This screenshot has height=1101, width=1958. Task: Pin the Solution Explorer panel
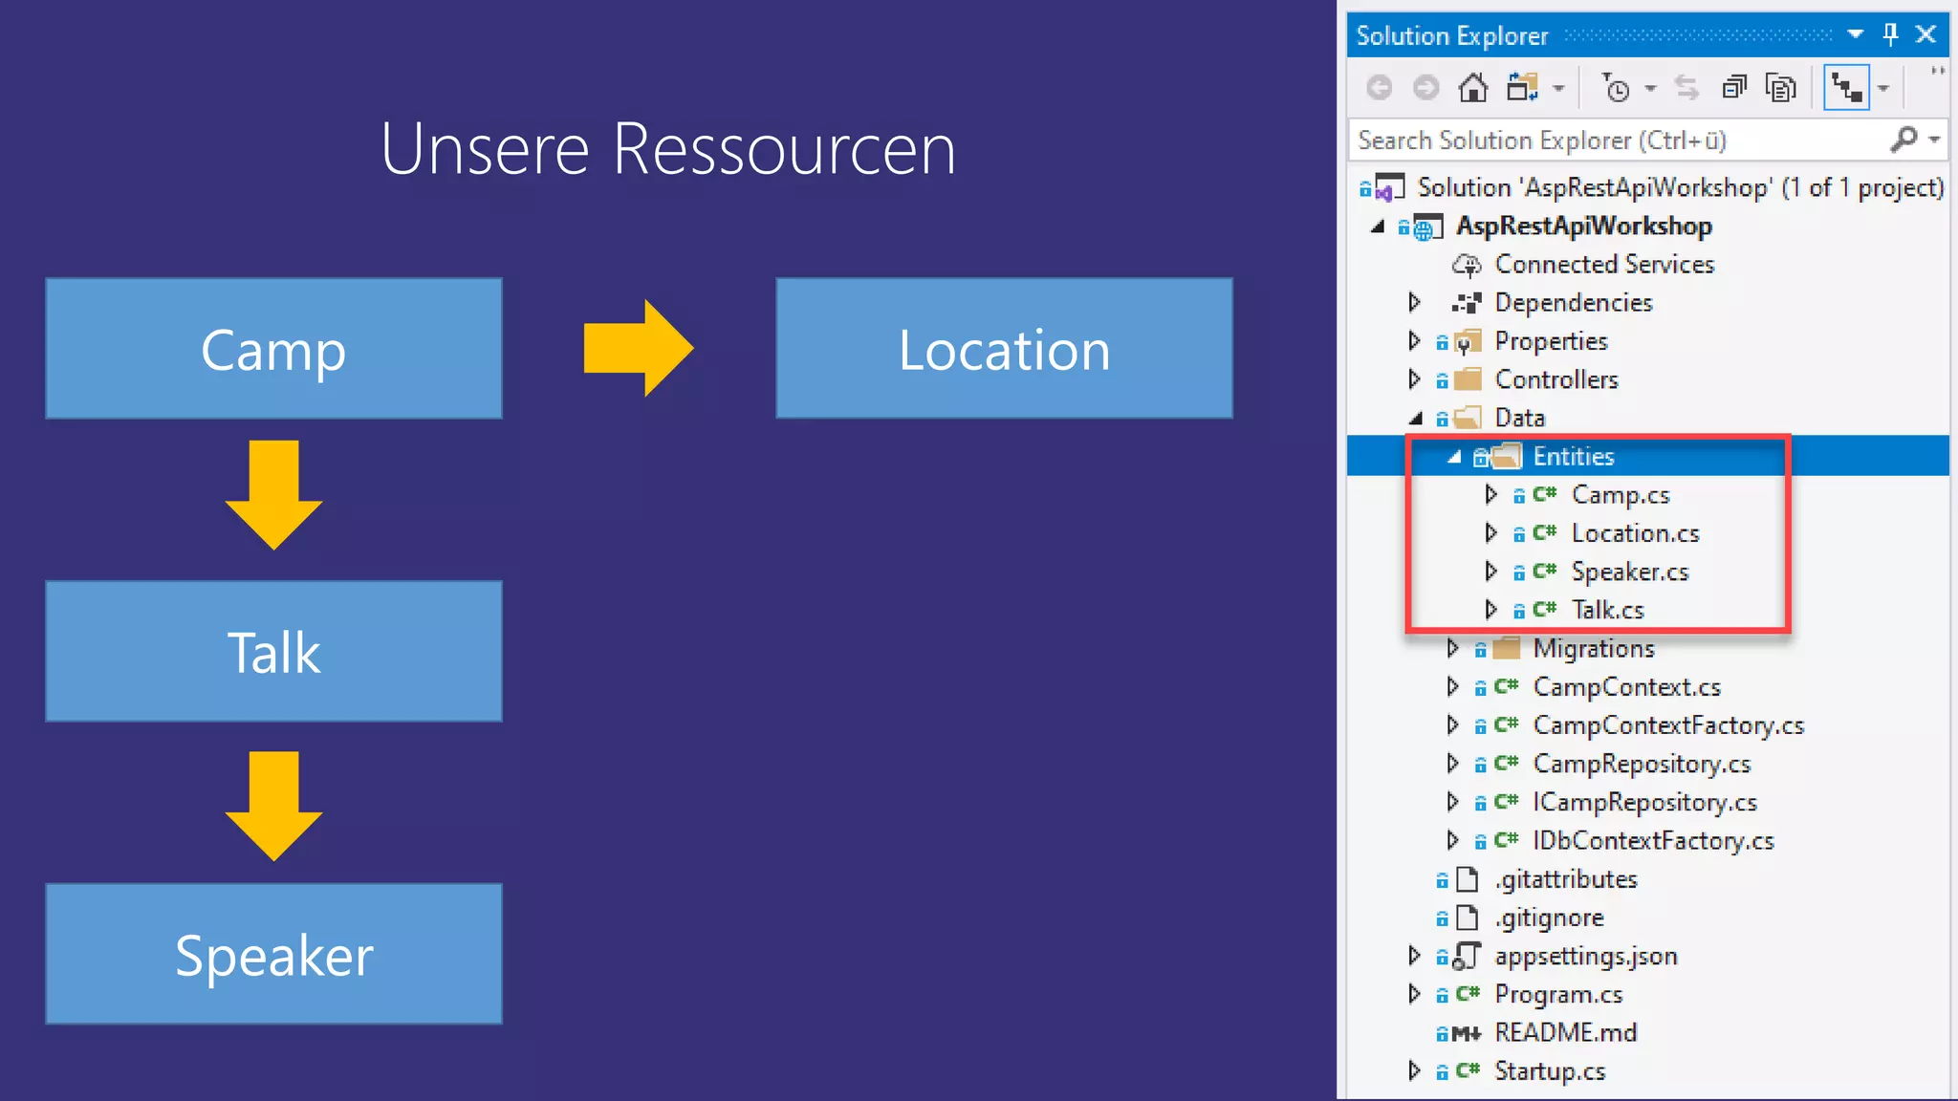pyautogui.click(x=1890, y=35)
